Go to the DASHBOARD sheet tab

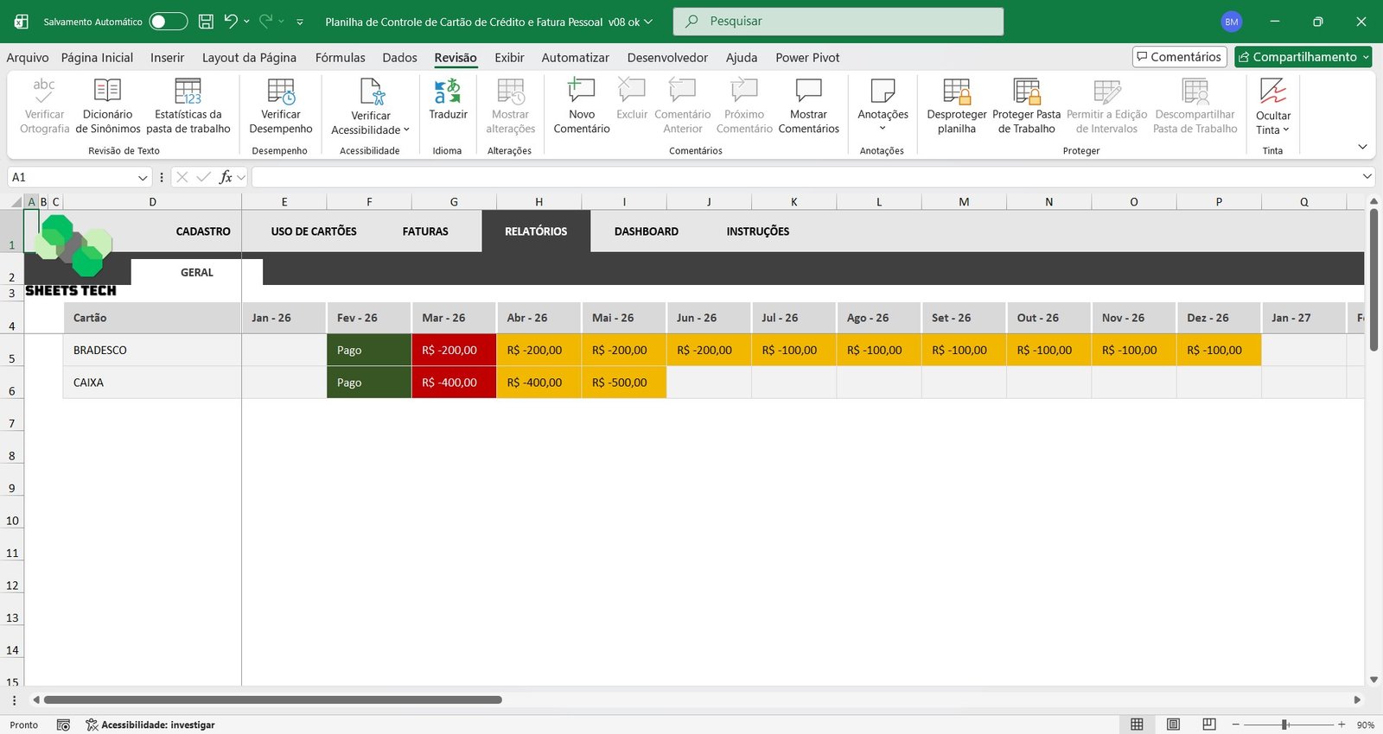[646, 231]
